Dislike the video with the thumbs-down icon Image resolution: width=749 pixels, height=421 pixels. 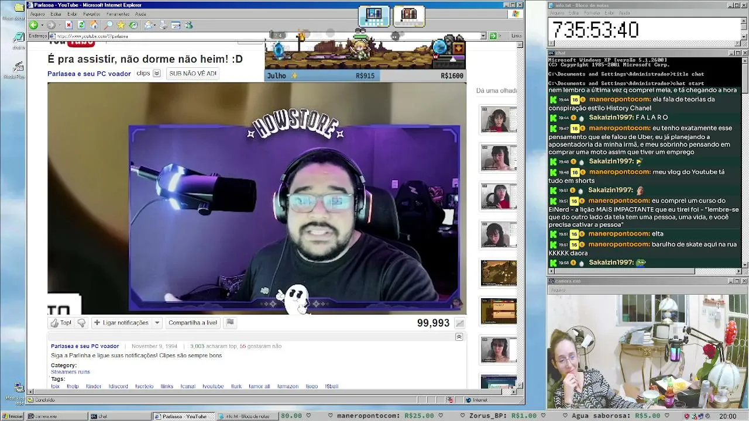[x=81, y=323]
